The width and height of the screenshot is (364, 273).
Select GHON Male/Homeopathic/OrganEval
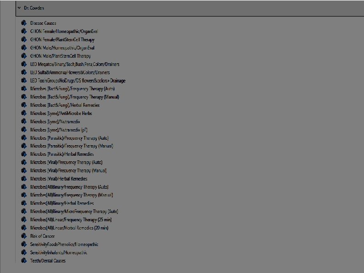[62, 48]
